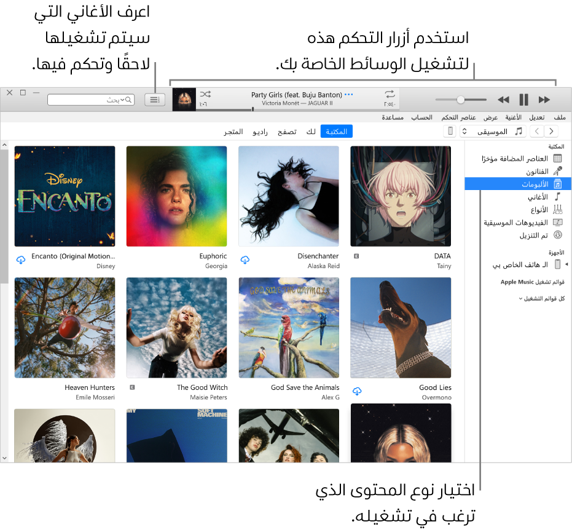Viewport: 572px width, 532px height.
Task: Click the Maisie Peters artist name
Action: click(208, 397)
